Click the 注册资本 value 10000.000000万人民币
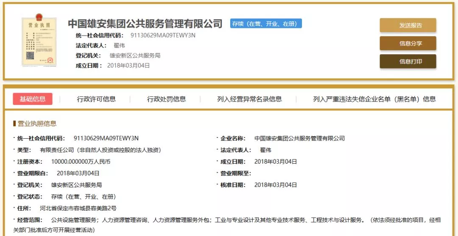Viewport: 458px width, 236px height. tap(81, 162)
